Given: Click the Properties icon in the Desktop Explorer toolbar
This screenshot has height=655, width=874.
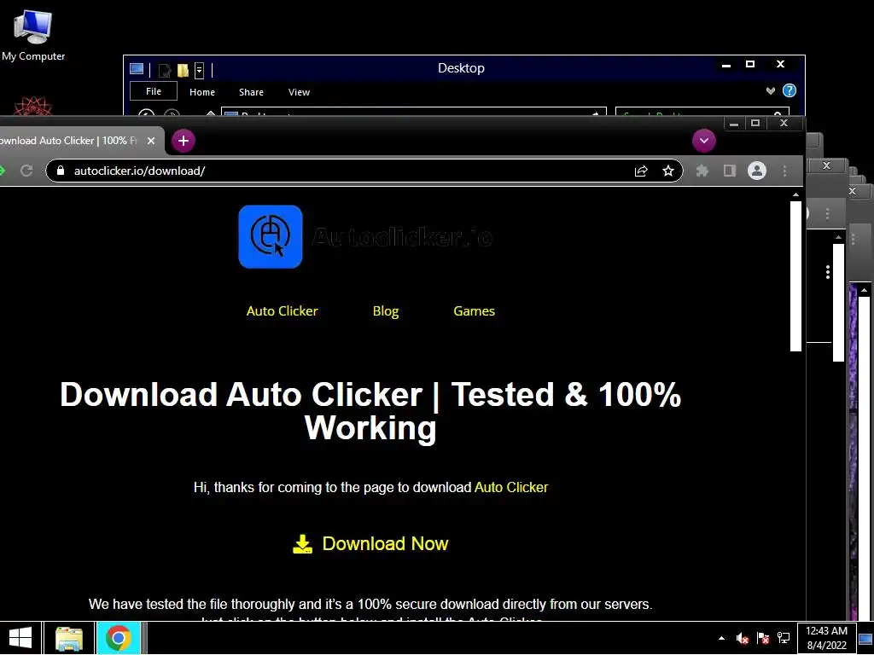Looking at the screenshot, I should click(x=165, y=70).
